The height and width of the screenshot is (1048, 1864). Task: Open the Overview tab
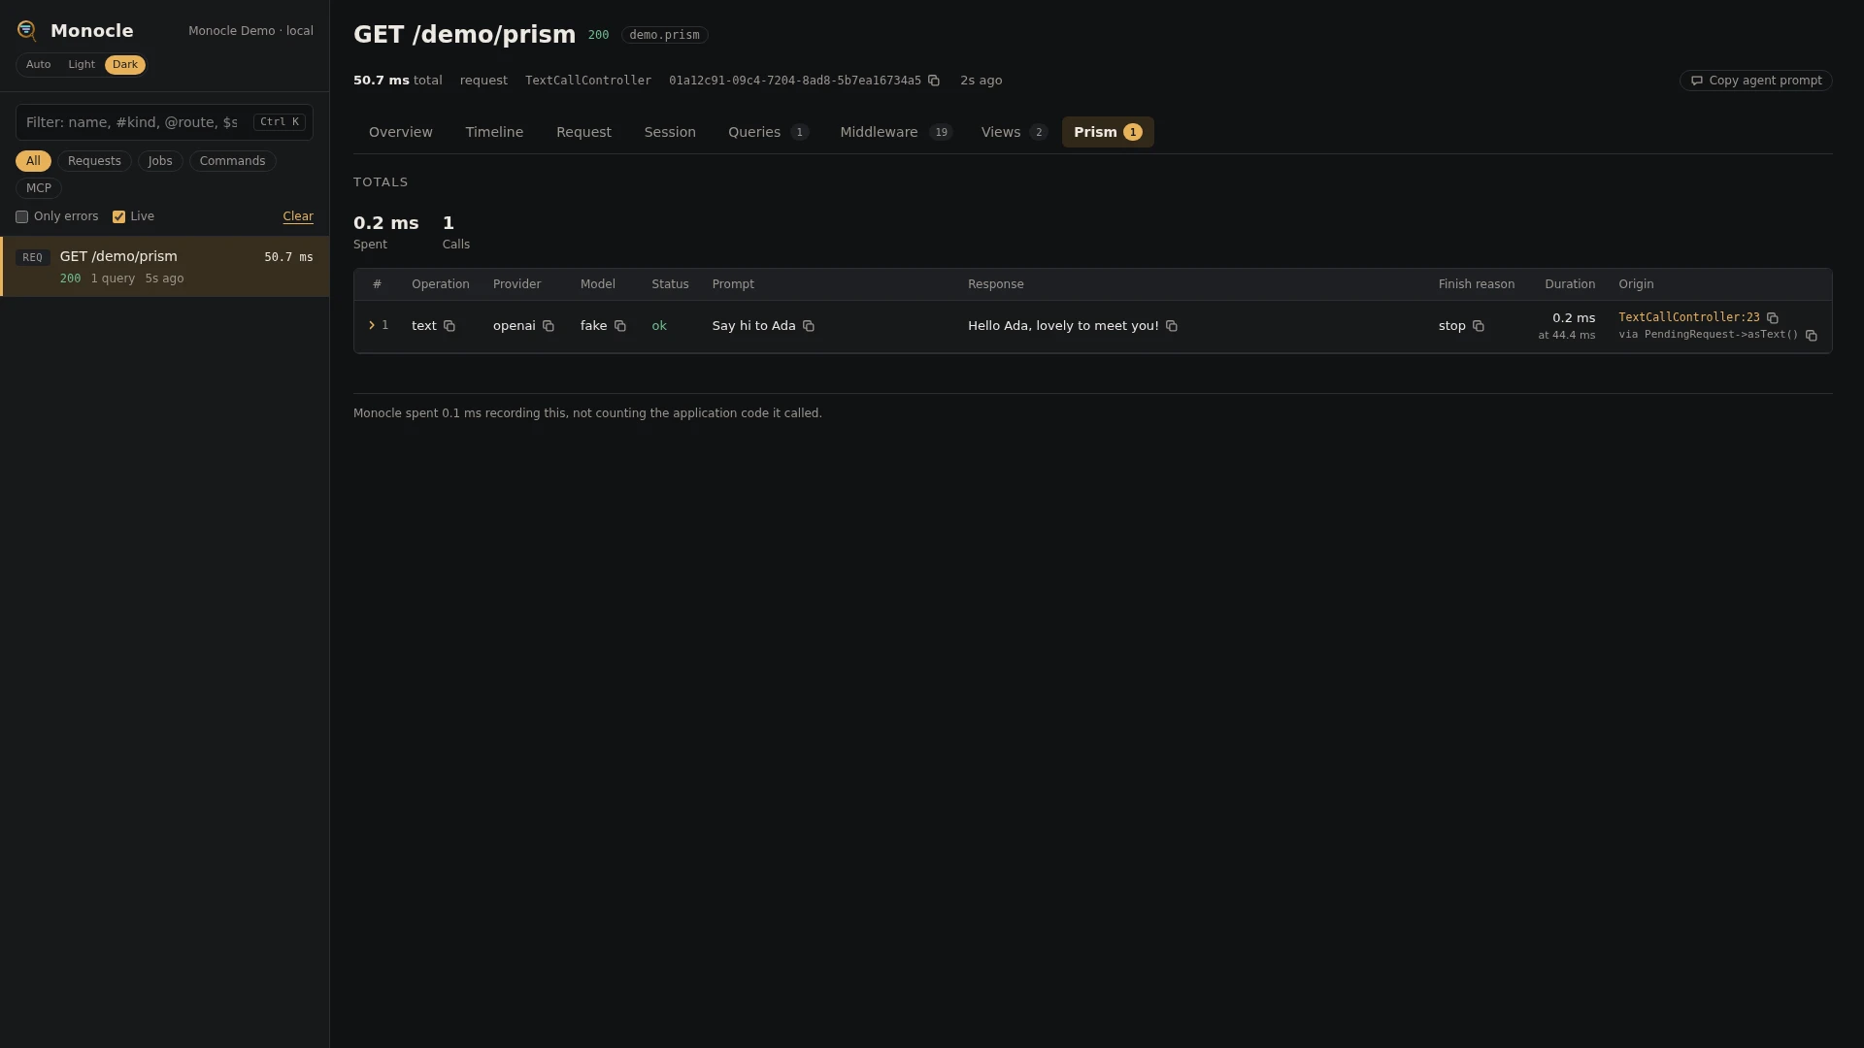click(401, 132)
